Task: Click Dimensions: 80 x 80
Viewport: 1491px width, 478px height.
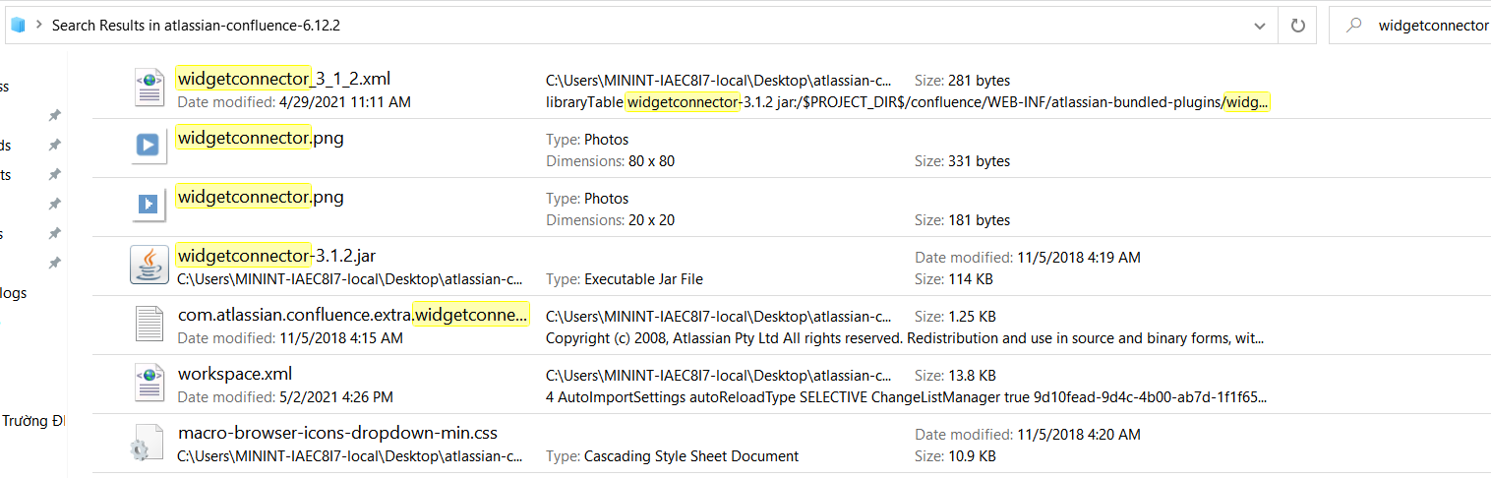Action: [610, 161]
